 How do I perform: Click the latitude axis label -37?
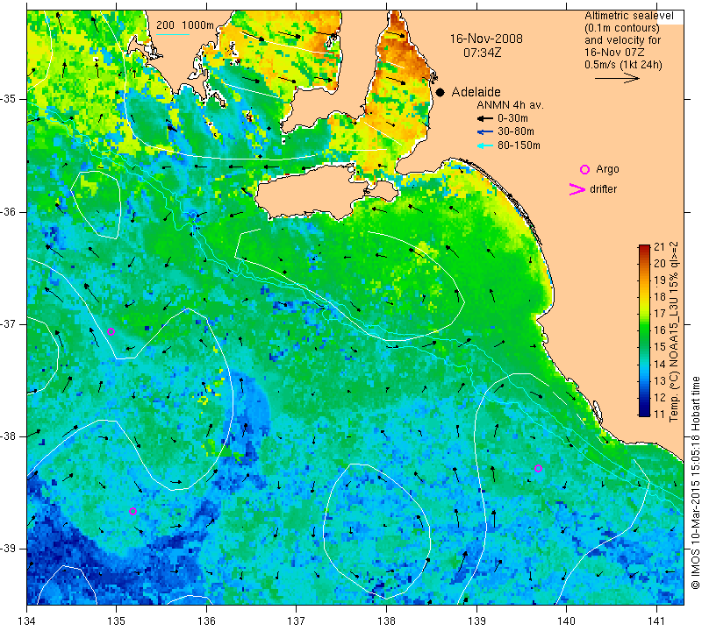[8, 323]
